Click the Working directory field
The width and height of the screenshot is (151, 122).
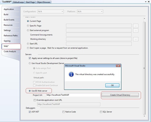click(x=99, y=39)
